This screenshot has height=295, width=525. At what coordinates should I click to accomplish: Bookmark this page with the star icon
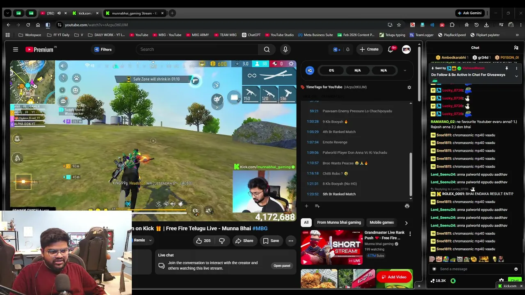(x=399, y=25)
